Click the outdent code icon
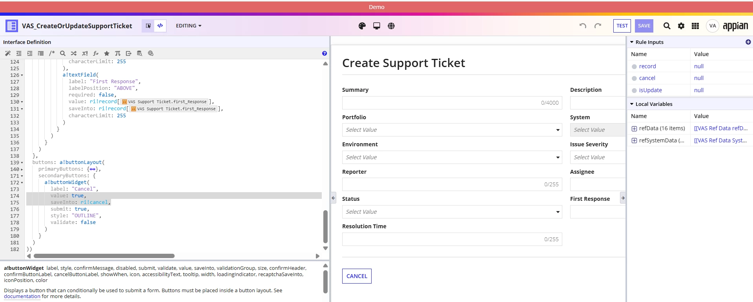753x302 pixels. (19, 53)
